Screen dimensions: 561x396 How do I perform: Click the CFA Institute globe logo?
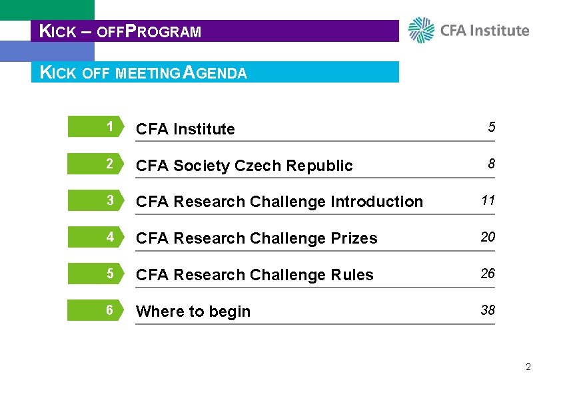tap(421, 30)
